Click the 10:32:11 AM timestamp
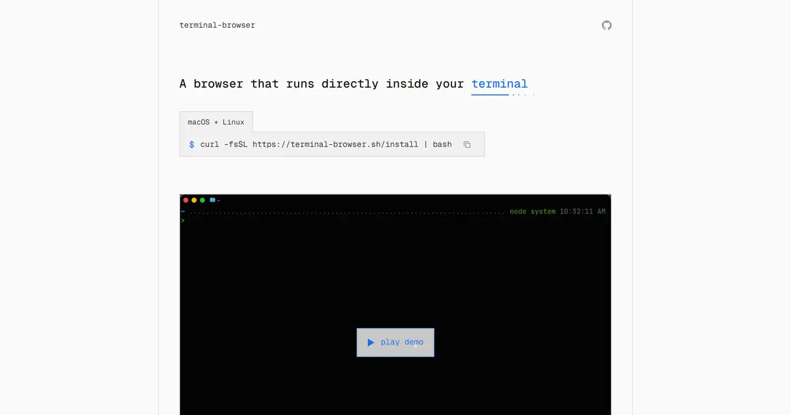Screen dimensions: 791x415 click(583, 211)
